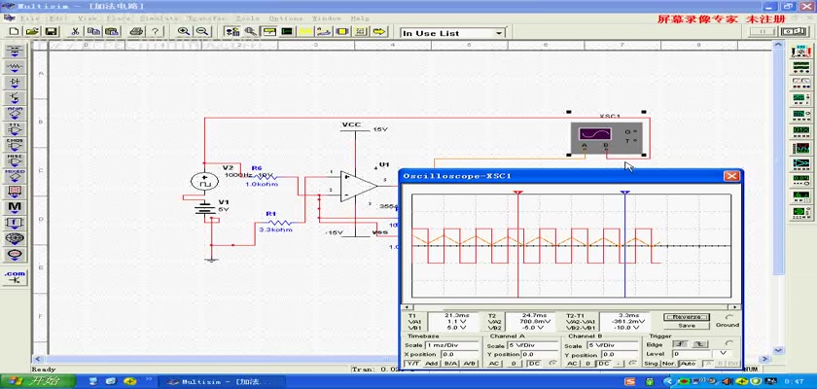Click Add in Timebase section
The image size is (817, 389).
(431, 363)
